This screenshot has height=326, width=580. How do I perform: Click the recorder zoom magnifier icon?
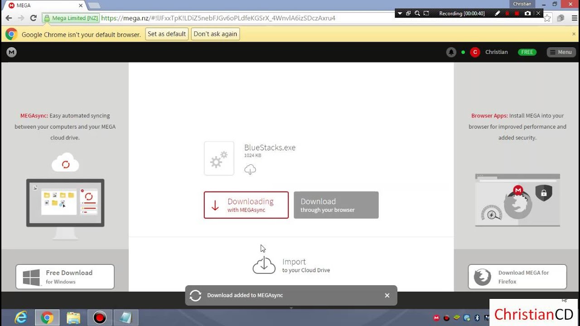tap(417, 14)
